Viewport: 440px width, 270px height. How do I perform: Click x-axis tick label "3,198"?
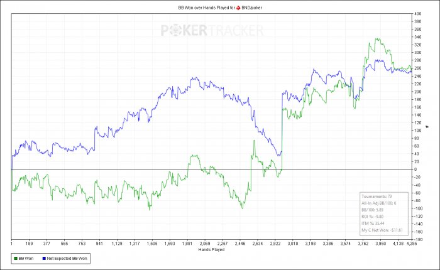(x=311, y=244)
